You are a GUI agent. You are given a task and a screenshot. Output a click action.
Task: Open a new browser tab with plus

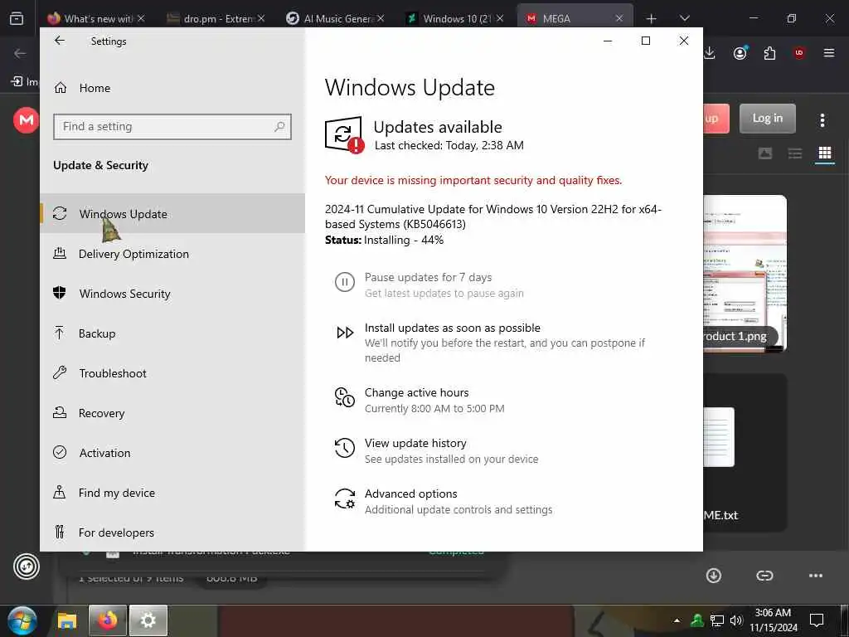point(651,18)
